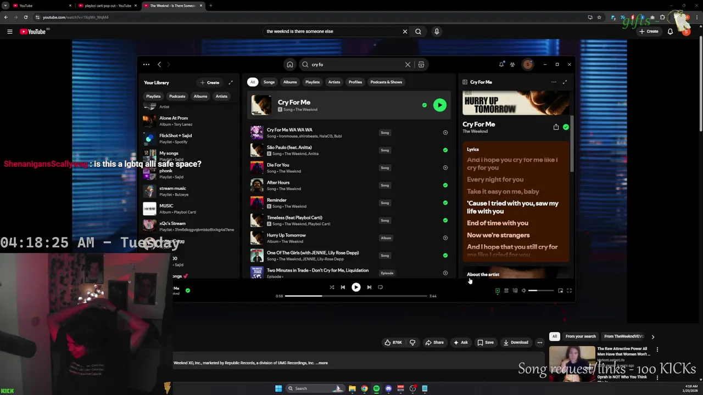Open Connect to a device icon
This screenshot has width=703, height=395.
coord(515,291)
